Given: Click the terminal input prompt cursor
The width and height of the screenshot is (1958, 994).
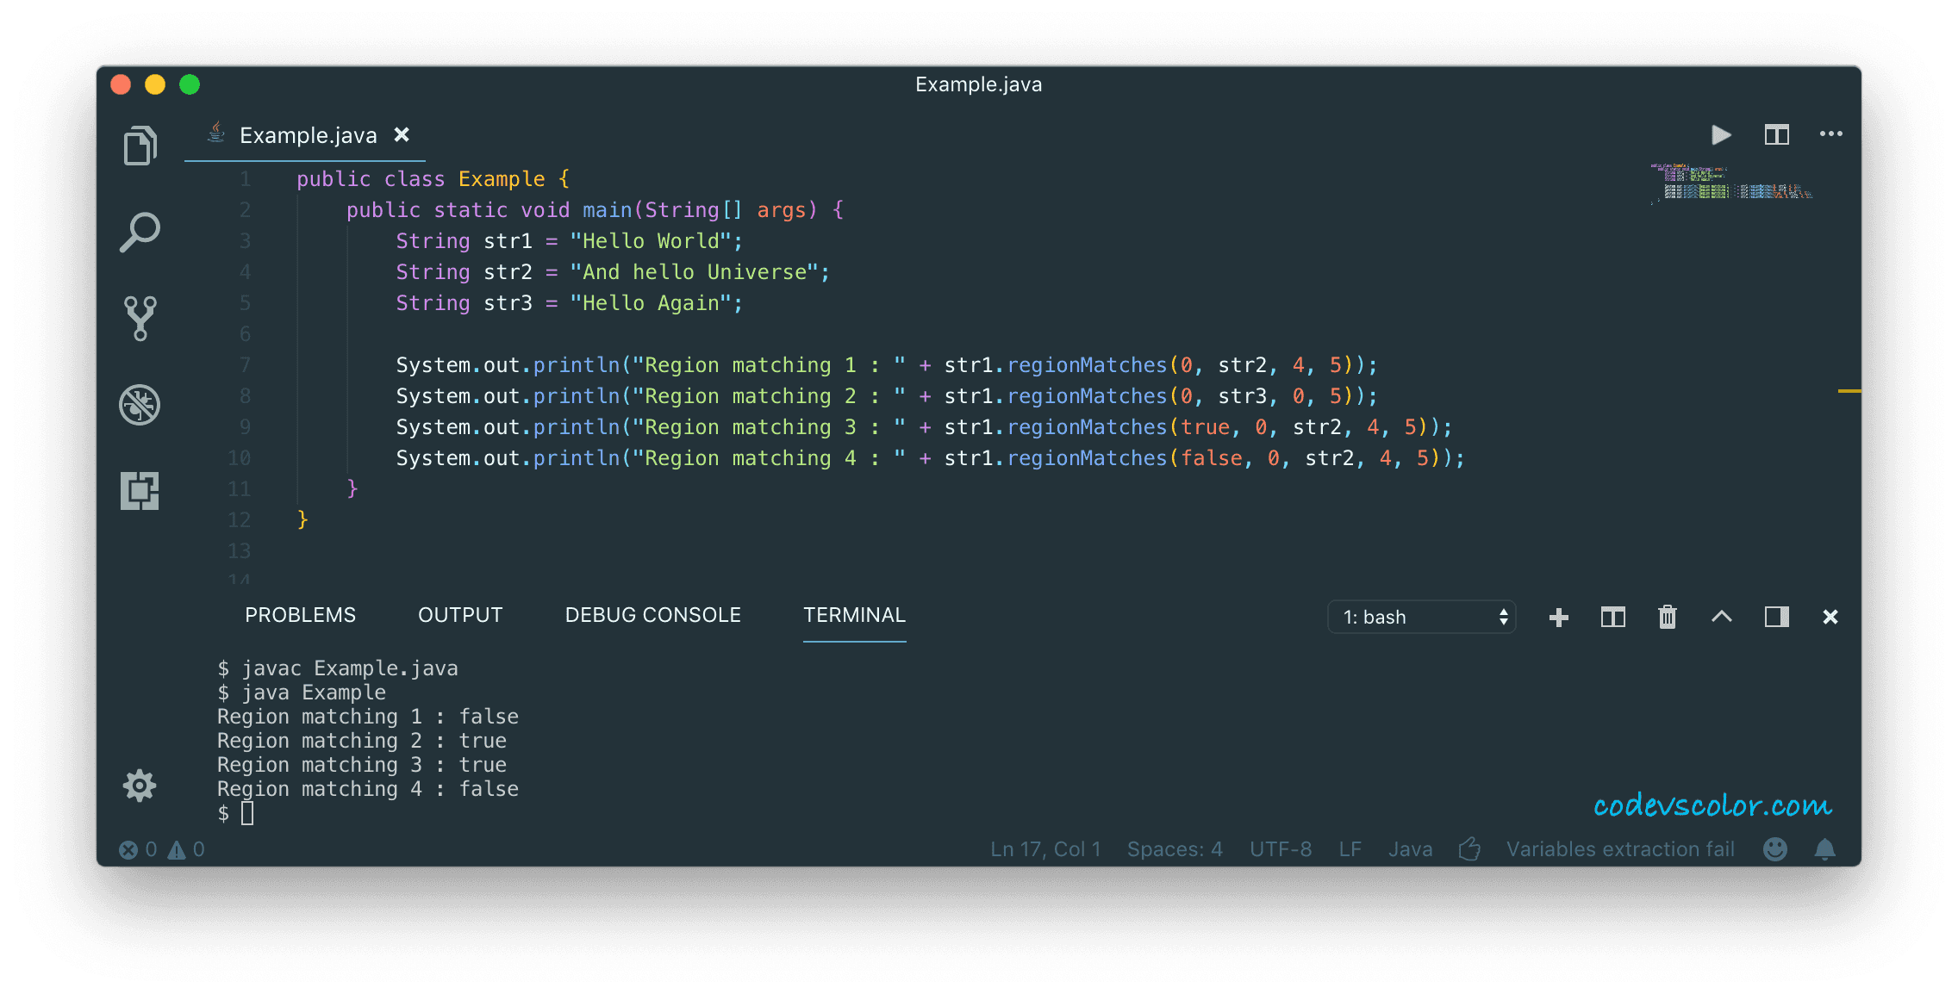Looking at the screenshot, I should (247, 813).
